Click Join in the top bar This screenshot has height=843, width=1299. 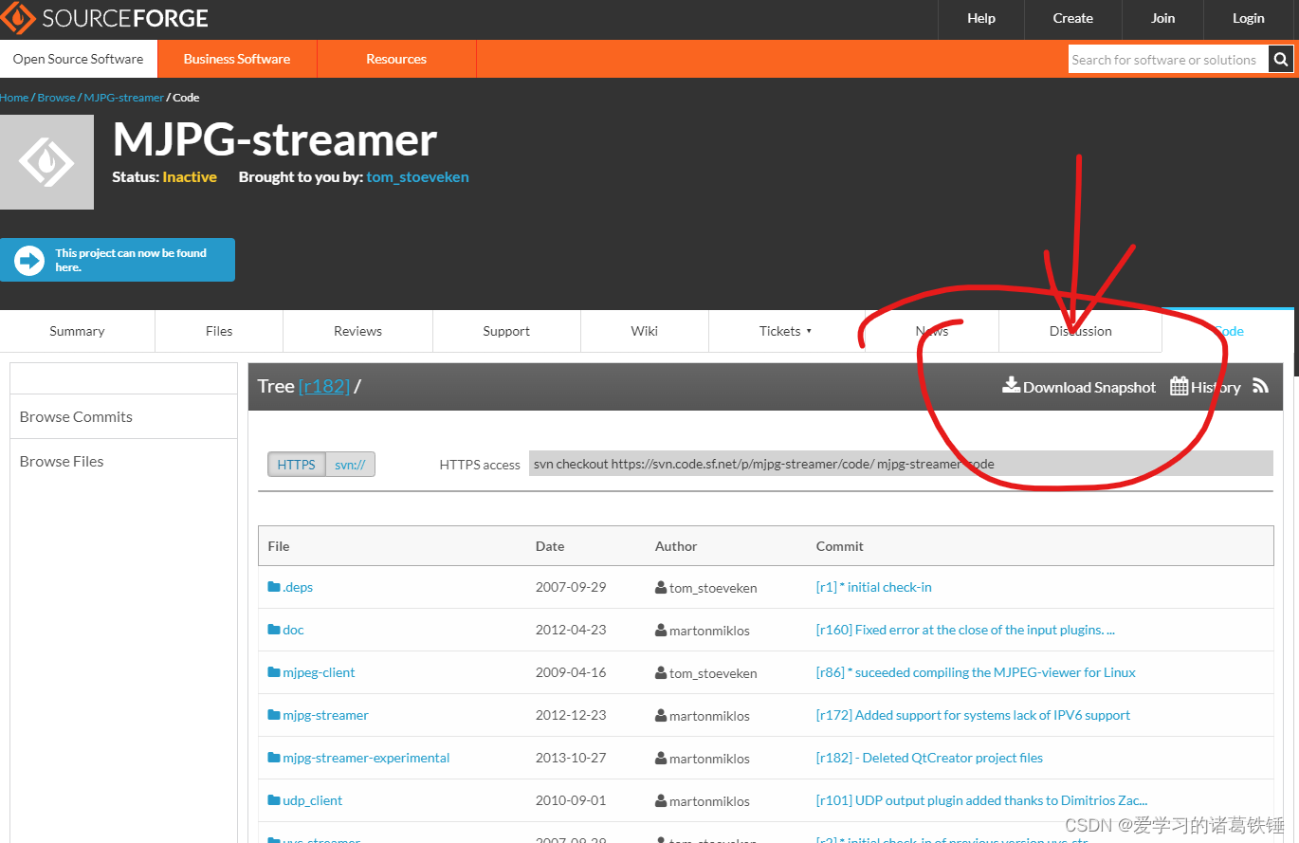pyautogui.click(x=1163, y=18)
